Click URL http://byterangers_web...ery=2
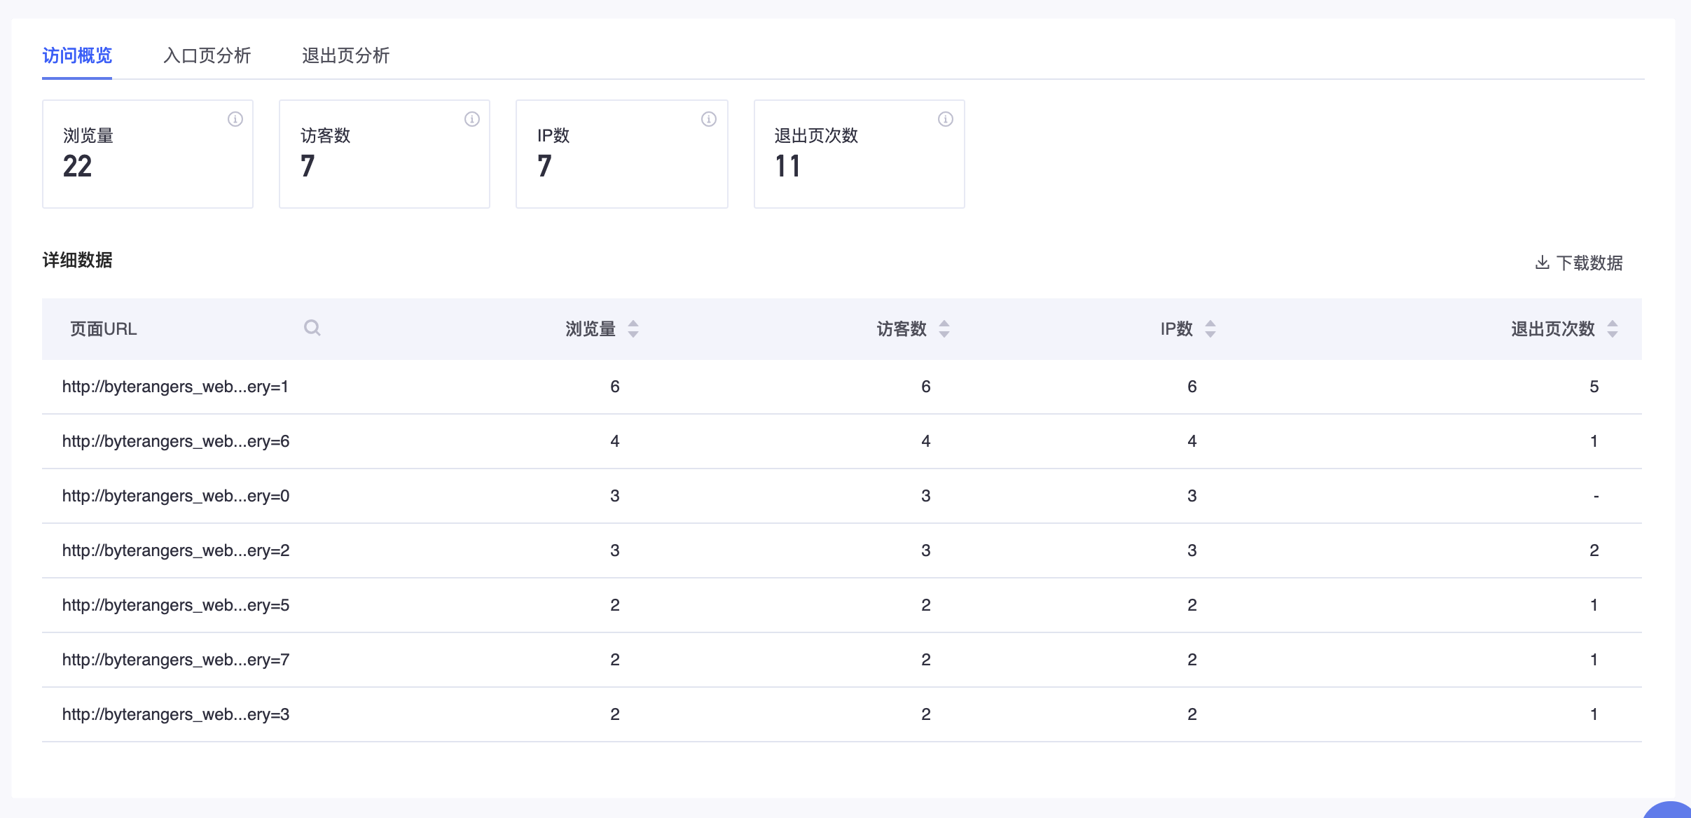 [x=176, y=550]
